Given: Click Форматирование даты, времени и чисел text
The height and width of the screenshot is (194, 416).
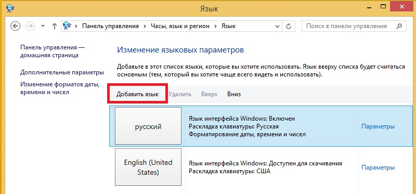Looking at the screenshot, I should point(247,134).
